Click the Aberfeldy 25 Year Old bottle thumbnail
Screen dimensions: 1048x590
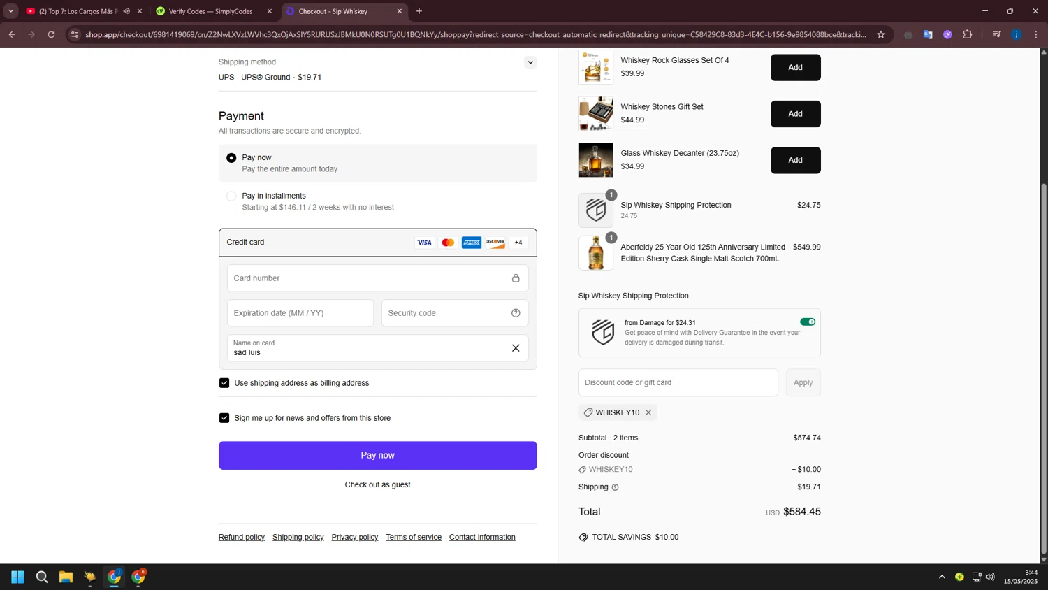coord(596,252)
